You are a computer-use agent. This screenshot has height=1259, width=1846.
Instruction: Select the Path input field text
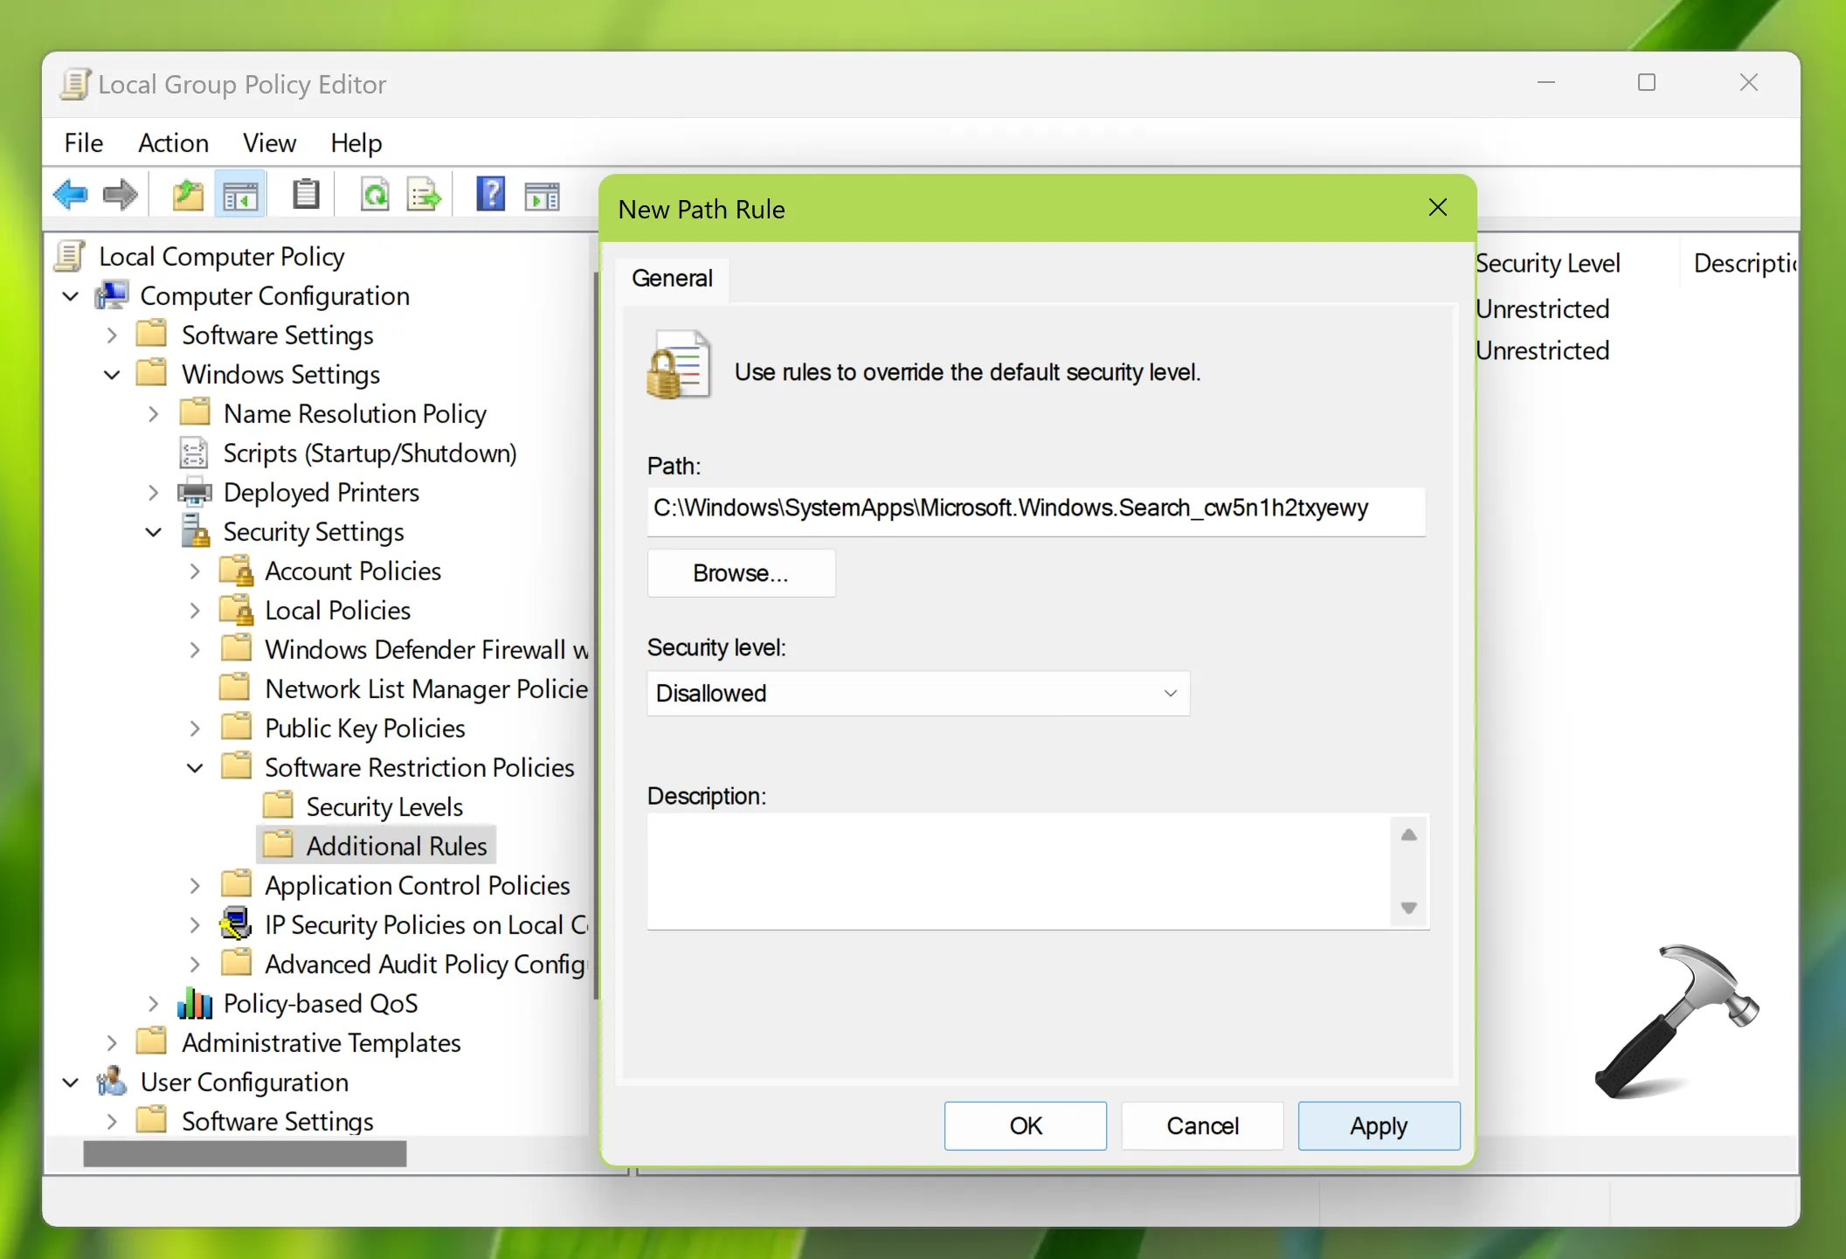[1035, 507]
